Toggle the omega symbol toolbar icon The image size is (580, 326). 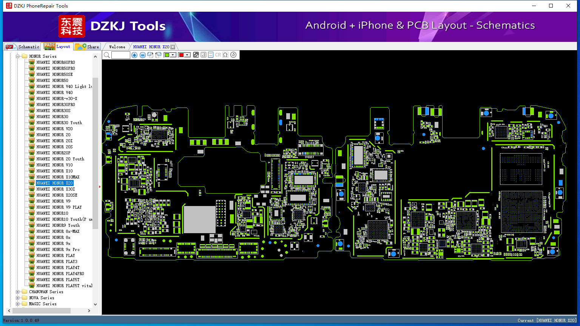coord(225,55)
